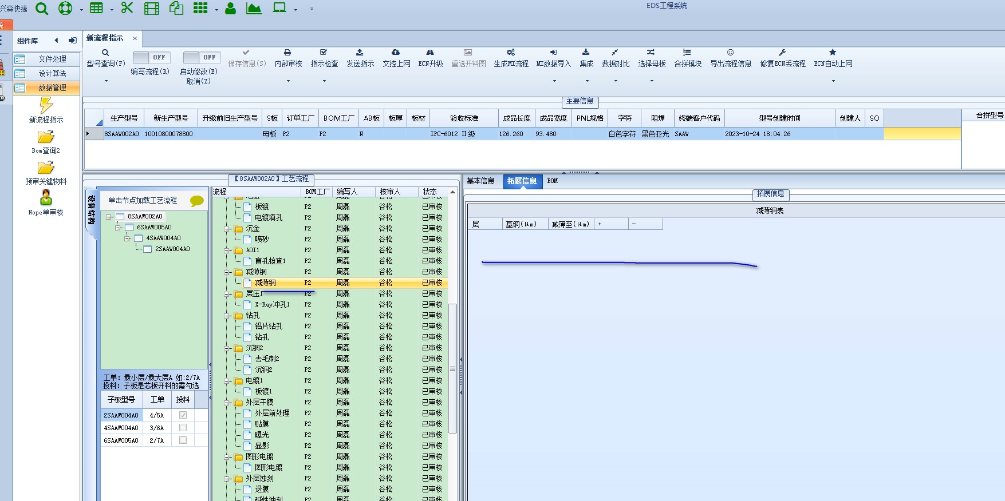
Task: Click ECN自动上网 star tool
Action: pyautogui.click(x=833, y=58)
